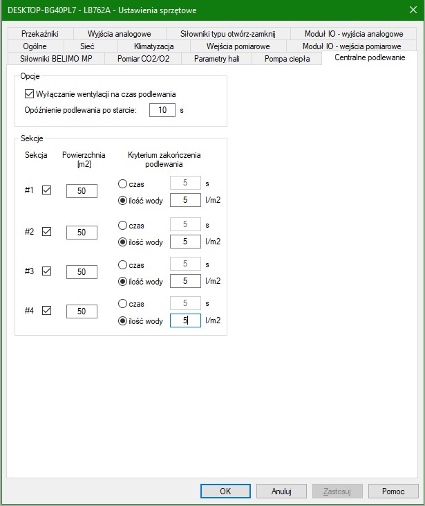
Task: Open Moduł IO - wyjścia analogowe tab
Action: pos(353,34)
